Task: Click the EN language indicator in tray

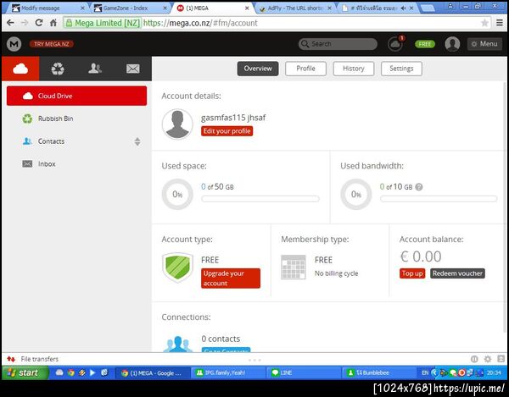Action: coord(425,373)
